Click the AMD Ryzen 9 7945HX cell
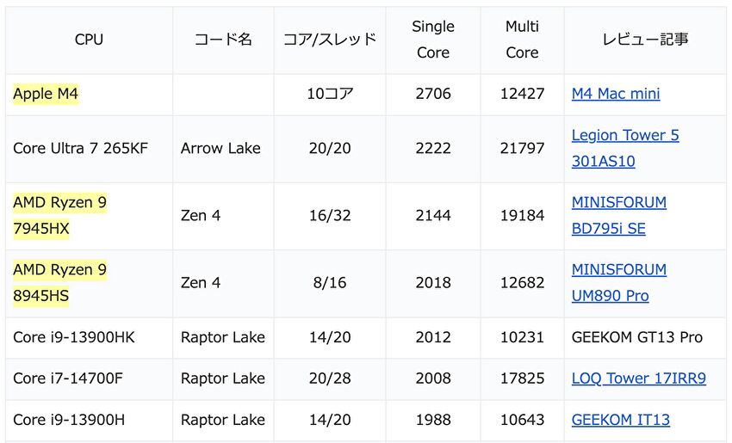Screen dimensions: 732x443 click(x=60, y=215)
